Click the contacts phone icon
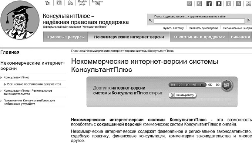 pyautogui.click(x=59, y=3)
